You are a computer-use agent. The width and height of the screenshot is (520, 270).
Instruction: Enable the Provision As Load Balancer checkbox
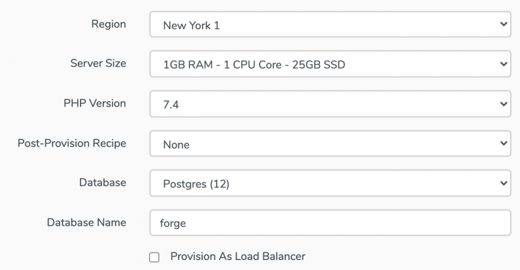point(154,257)
